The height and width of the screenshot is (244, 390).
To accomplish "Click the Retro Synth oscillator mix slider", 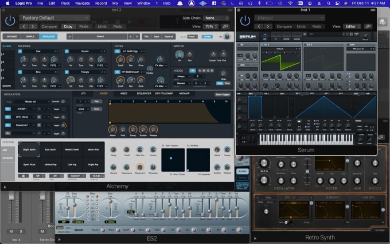I will click(307, 172).
